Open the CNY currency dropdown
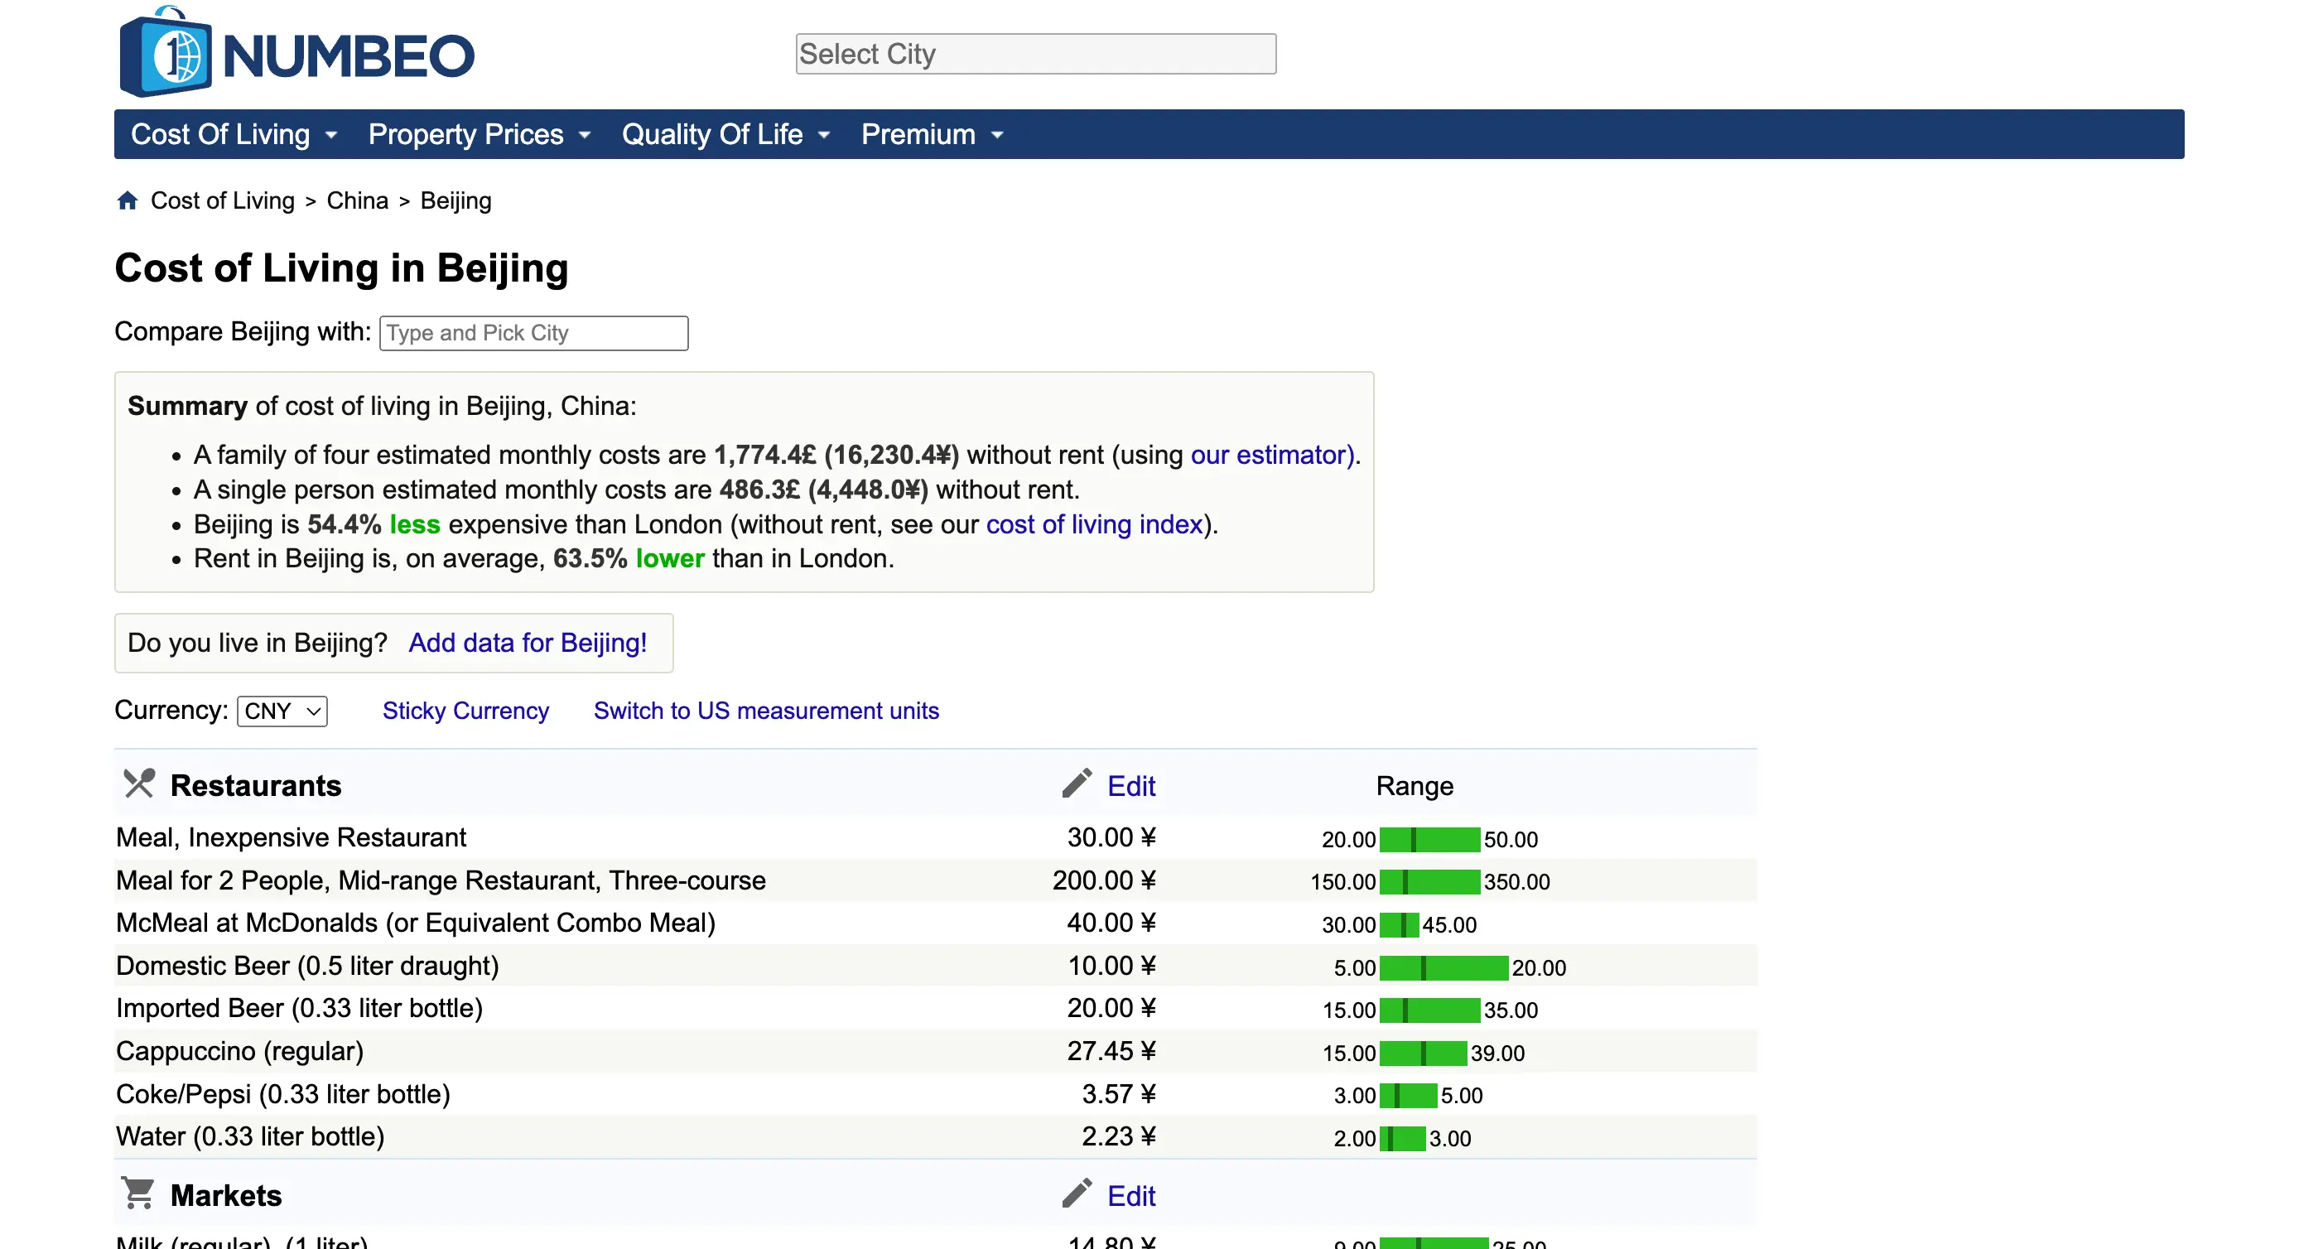The width and height of the screenshot is (2299, 1249). click(282, 711)
